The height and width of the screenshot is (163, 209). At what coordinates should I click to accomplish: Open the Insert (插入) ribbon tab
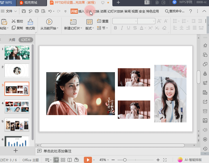tap(81, 11)
